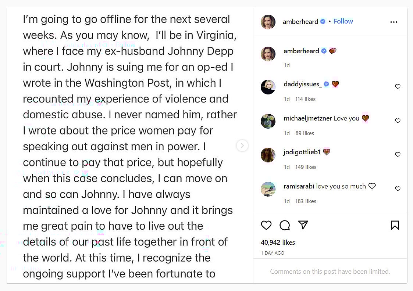Viewport: 413px width, 291px height.
Task: Click amberheard's header profile picture
Action: [268, 22]
